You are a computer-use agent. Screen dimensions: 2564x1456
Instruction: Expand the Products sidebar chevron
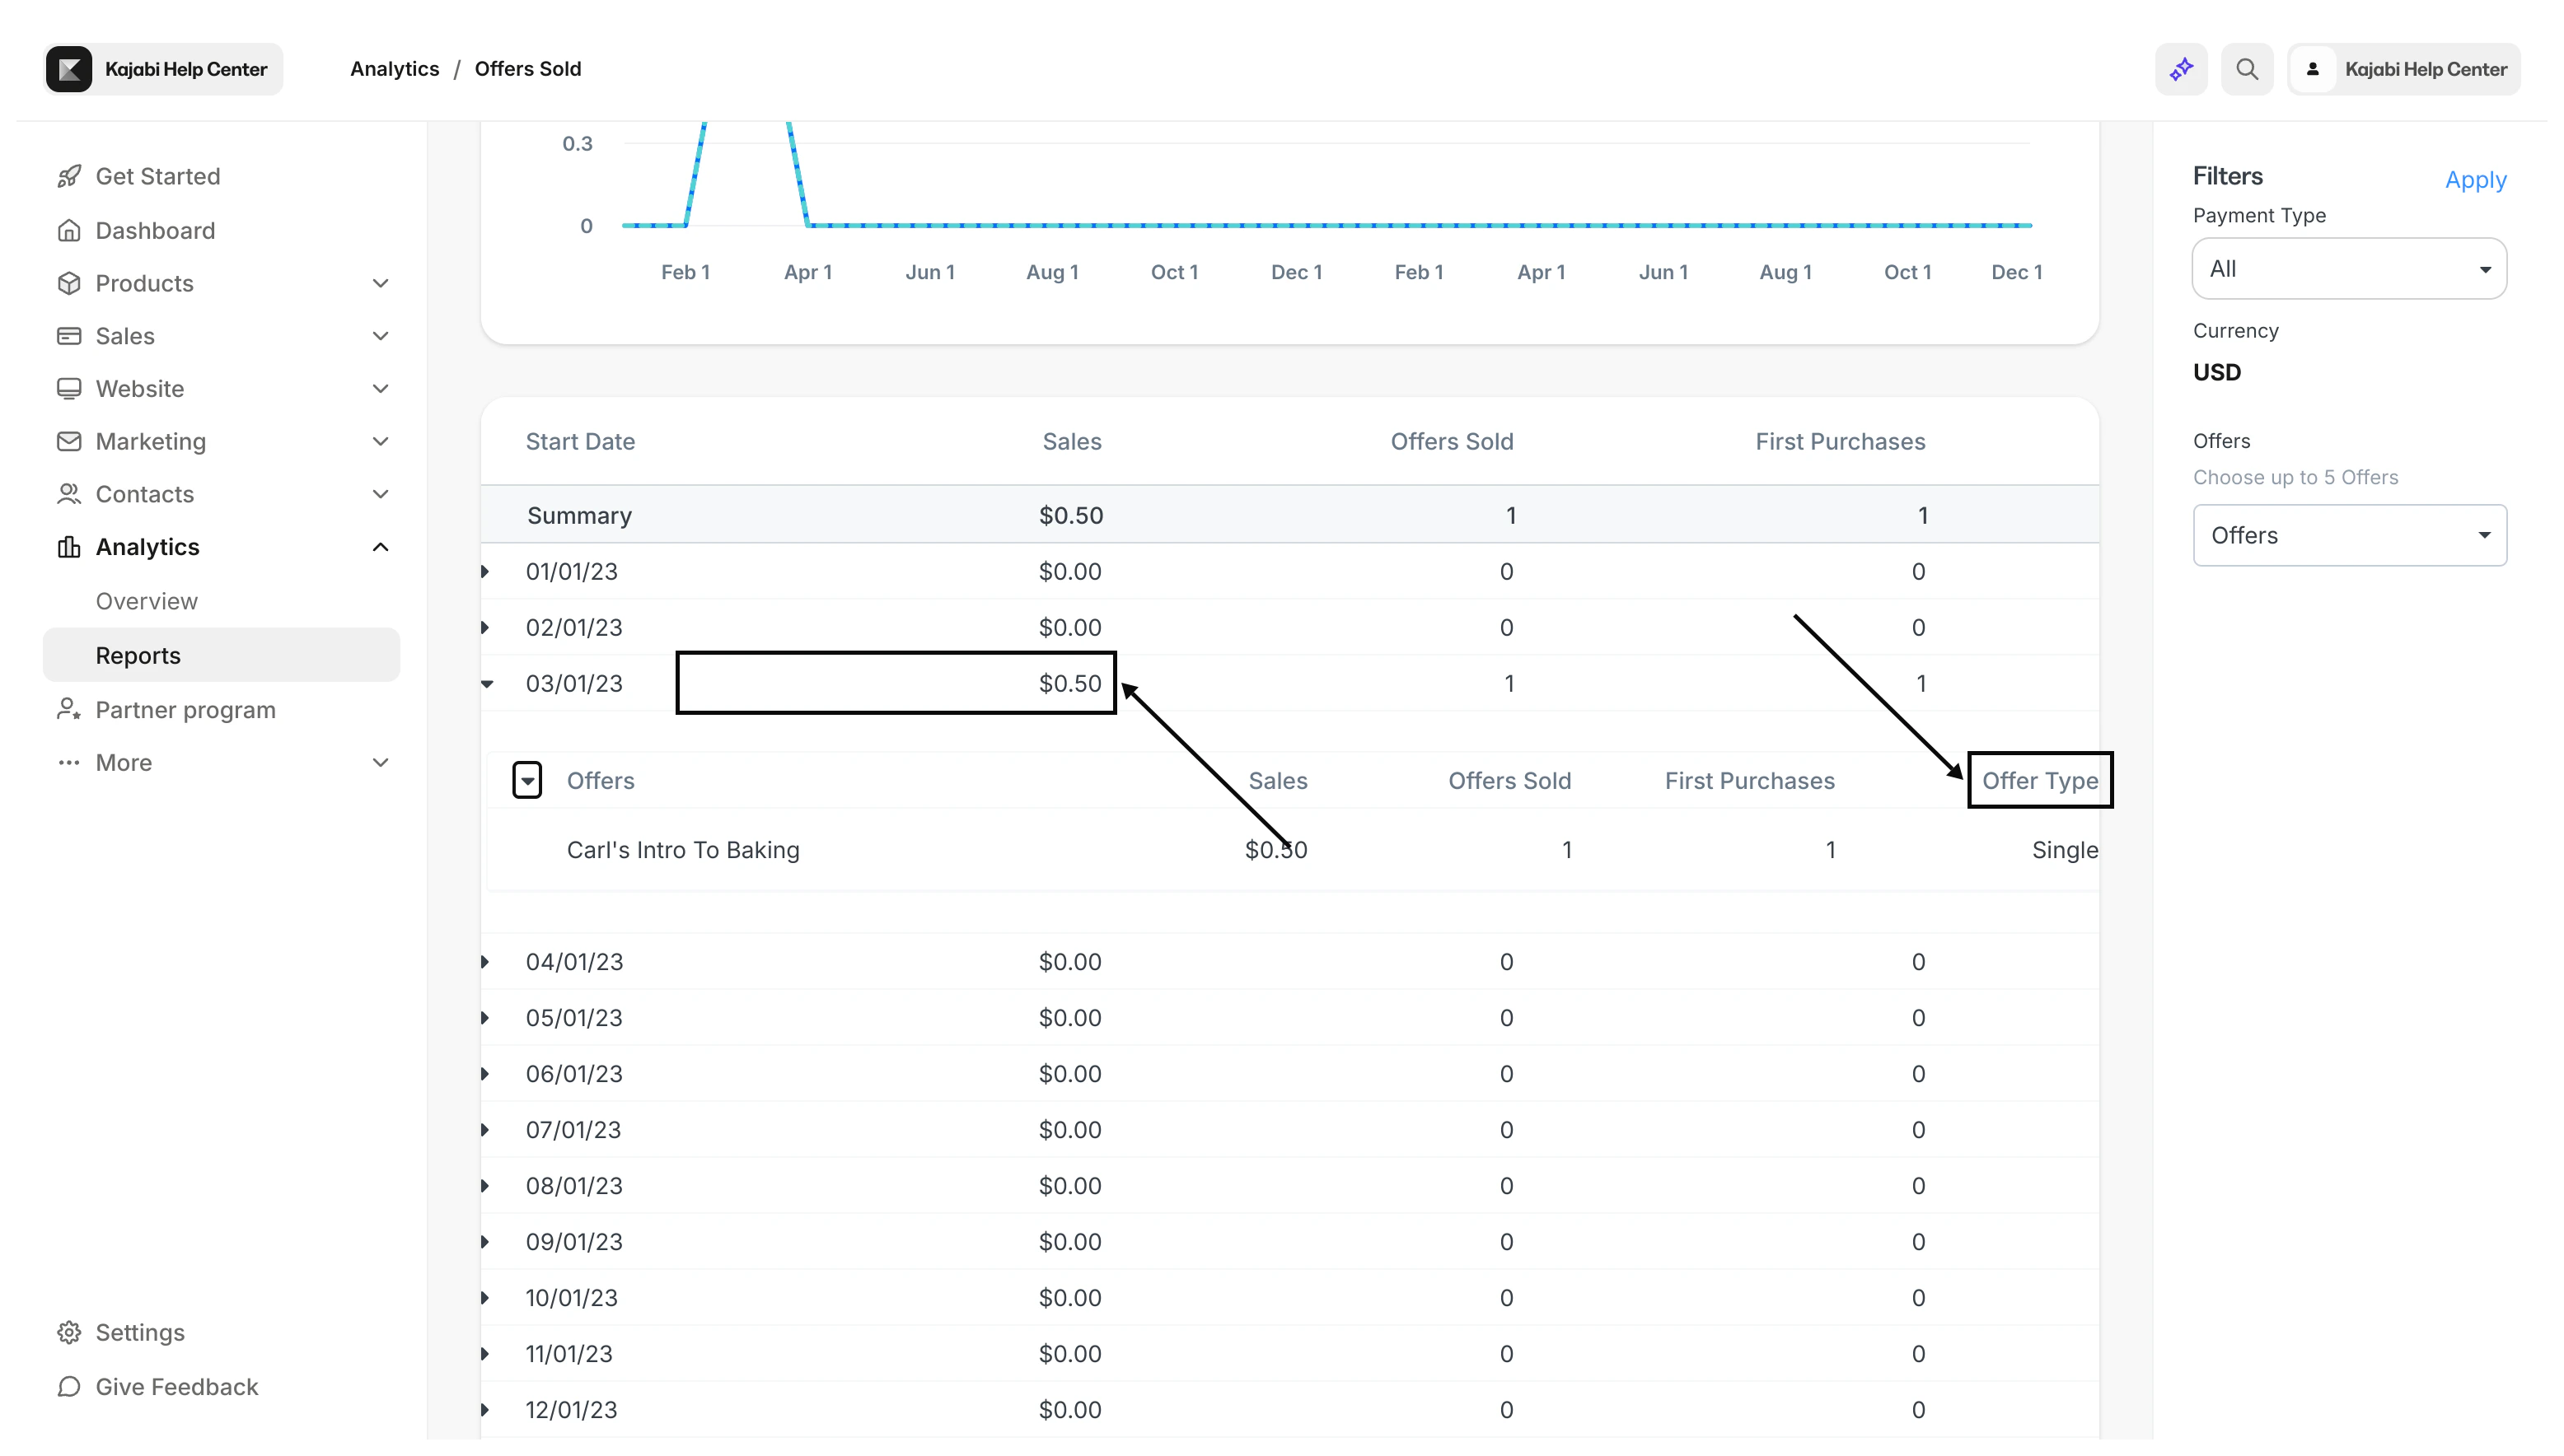pyautogui.click(x=380, y=283)
